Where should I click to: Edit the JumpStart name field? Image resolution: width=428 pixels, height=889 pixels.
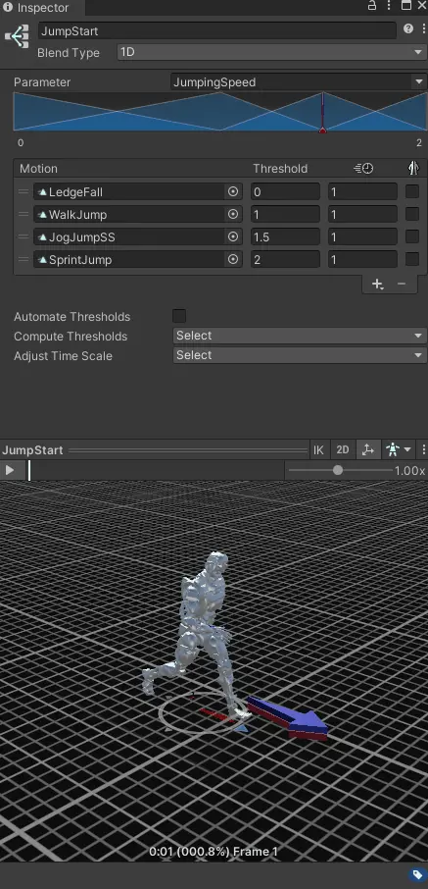click(x=216, y=30)
